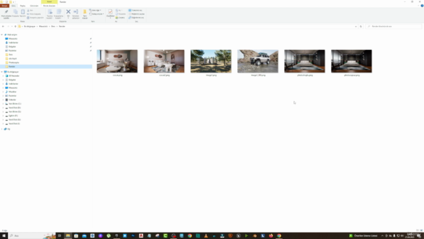Screen dimensions: 424x239
Task: Pin folder to Quick access (Hızlı erişime sabitle)
Action: pyautogui.click(x=6, y=14)
